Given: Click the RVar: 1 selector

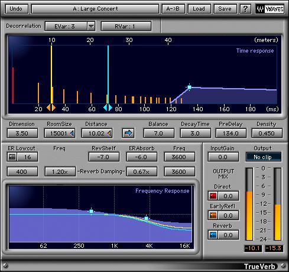Looking at the screenshot, I should tap(126, 26).
